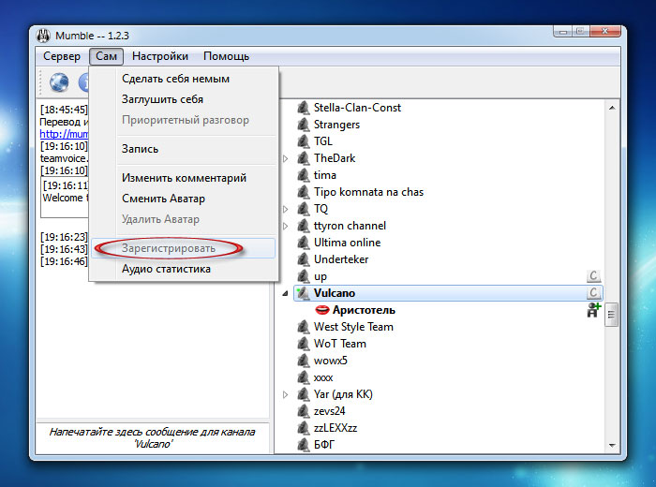Click channel icon beside Tipo komnata na chas
This screenshot has height=487, width=656.
pos(304,192)
